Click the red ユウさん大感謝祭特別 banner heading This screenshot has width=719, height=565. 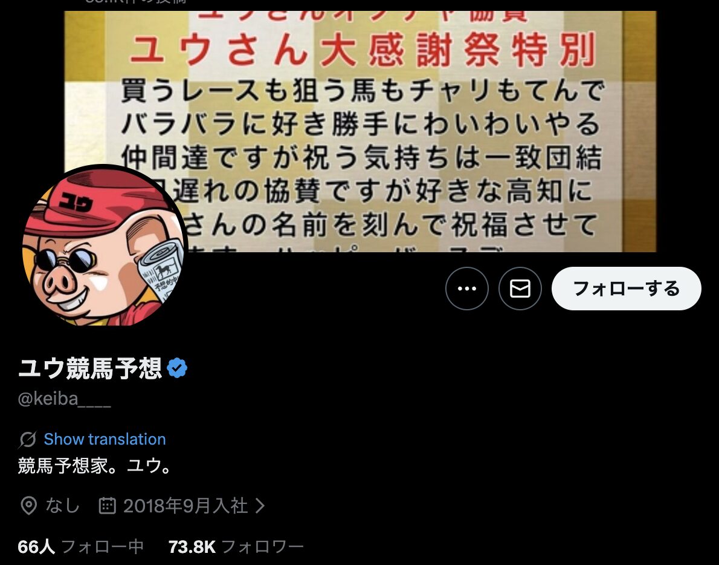click(363, 50)
